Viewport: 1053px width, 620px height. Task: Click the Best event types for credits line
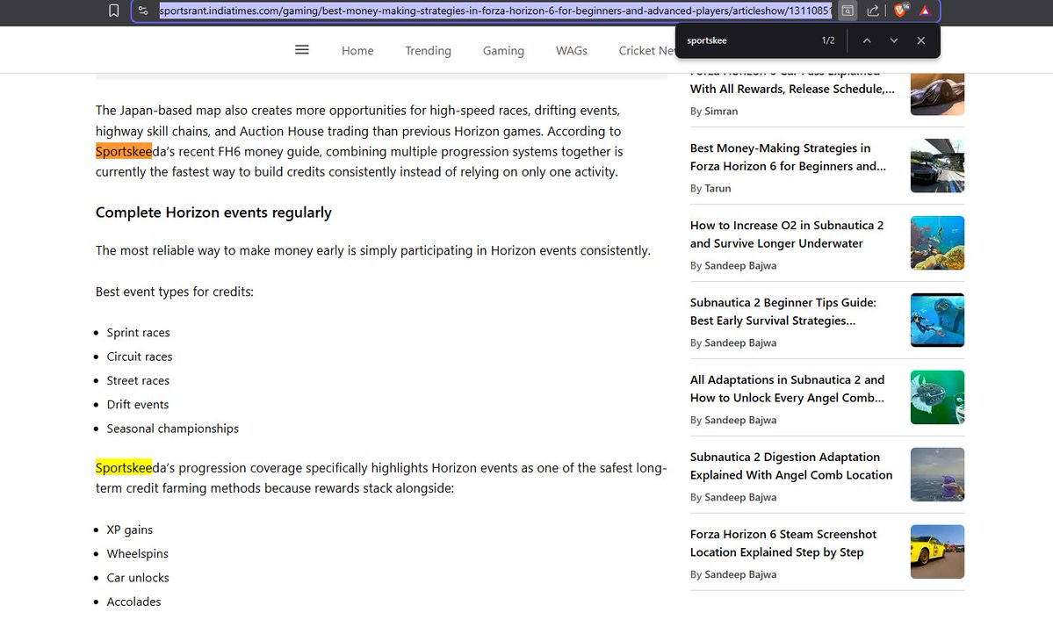tap(175, 292)
